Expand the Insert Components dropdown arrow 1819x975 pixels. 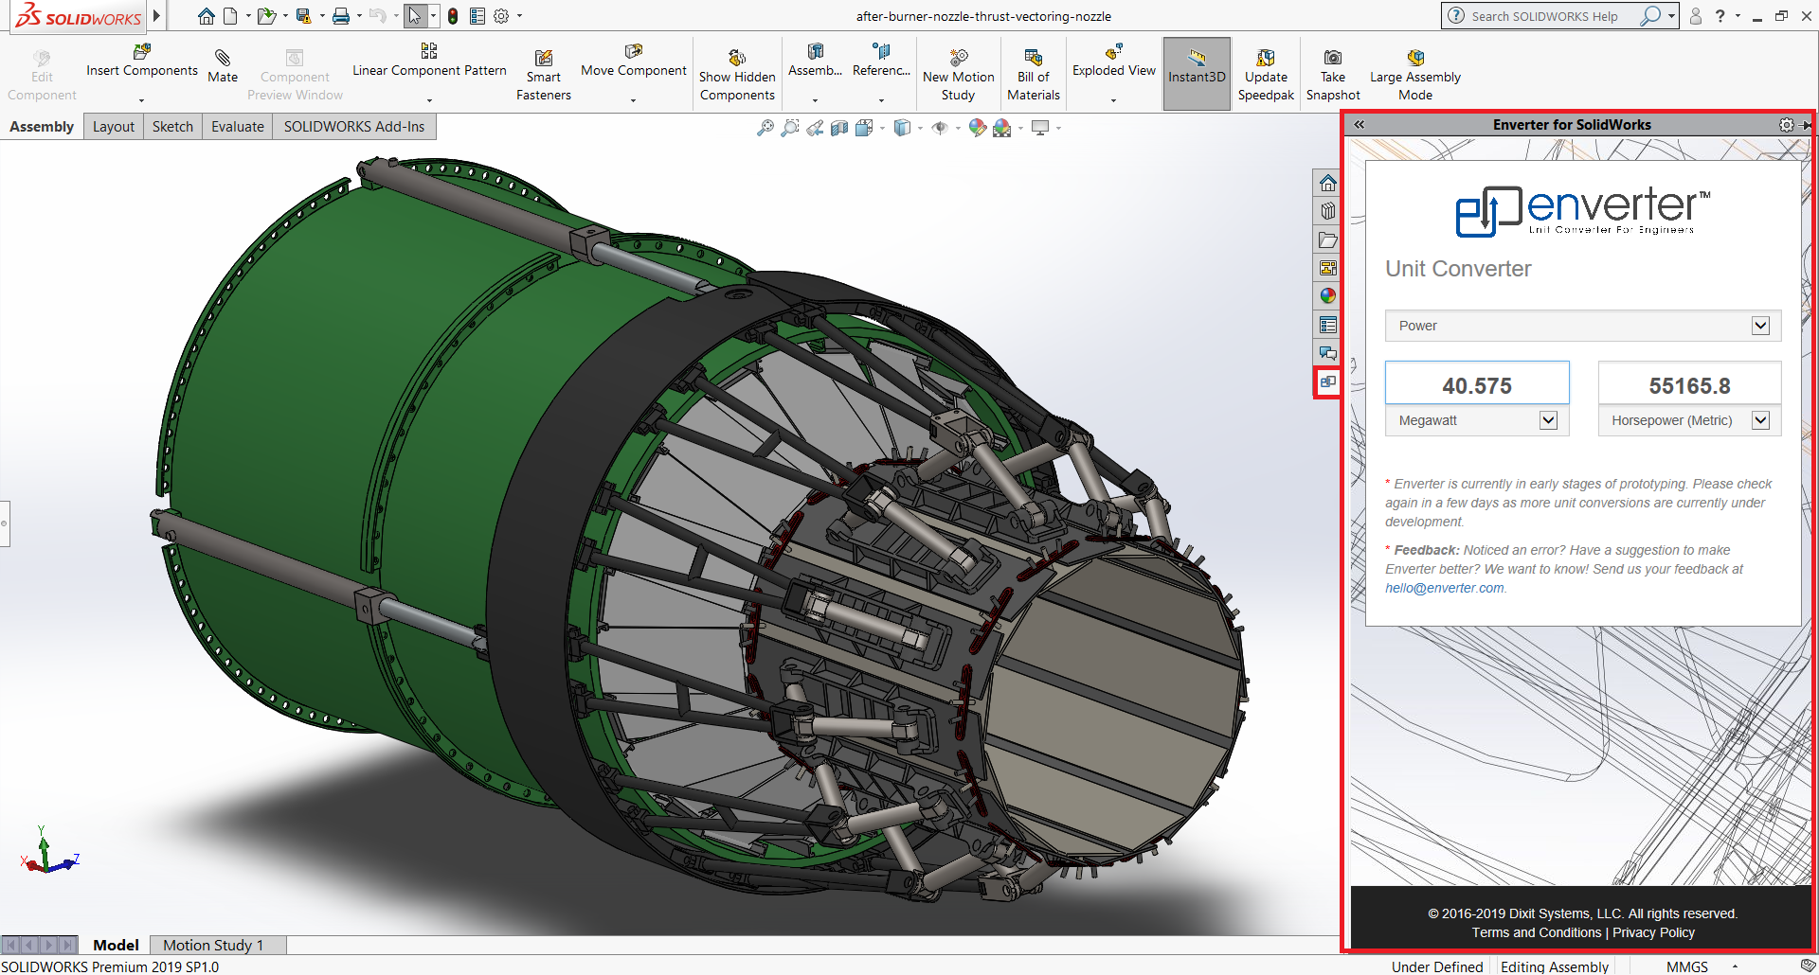[142, 100]
